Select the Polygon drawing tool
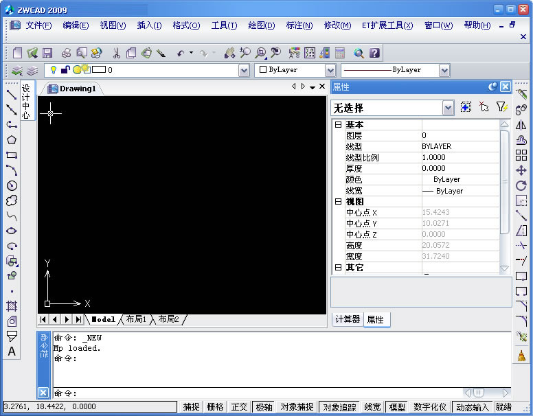 pyautogui.click(x=12, y=140)
